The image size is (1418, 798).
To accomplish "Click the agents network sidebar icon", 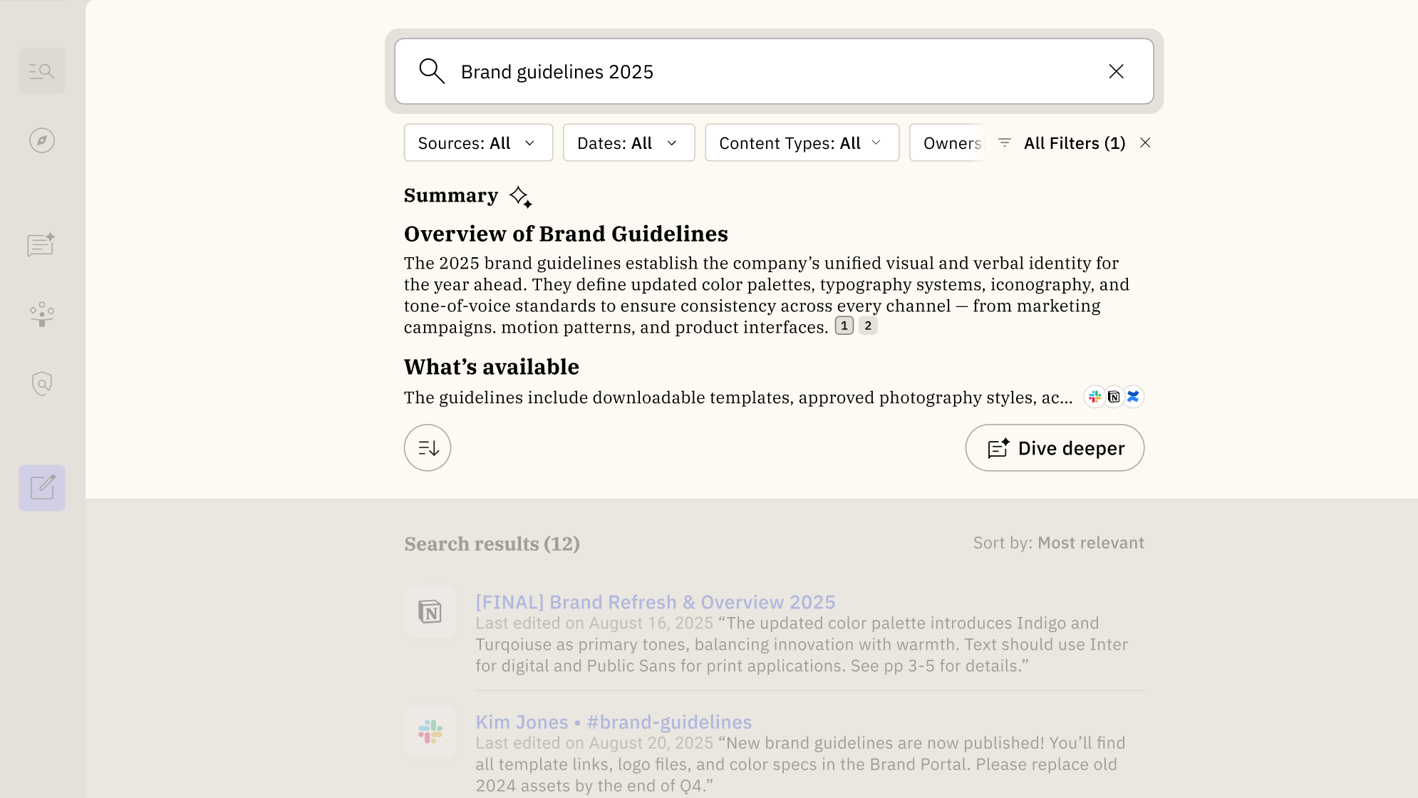I will (42, 314).
